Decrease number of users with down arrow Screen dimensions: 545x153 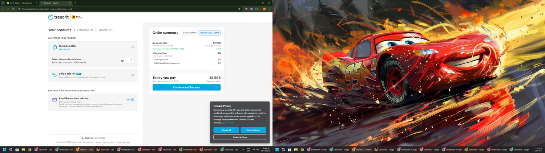(x=132, y=62)
